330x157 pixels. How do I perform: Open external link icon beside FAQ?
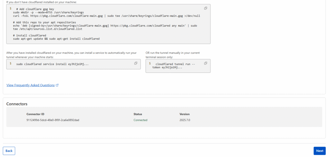57,85
